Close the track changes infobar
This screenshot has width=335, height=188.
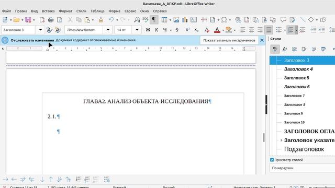(x=262, y=40)
